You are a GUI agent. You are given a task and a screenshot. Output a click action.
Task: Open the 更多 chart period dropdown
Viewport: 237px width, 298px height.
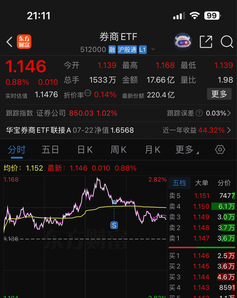[x=187, y=150]
